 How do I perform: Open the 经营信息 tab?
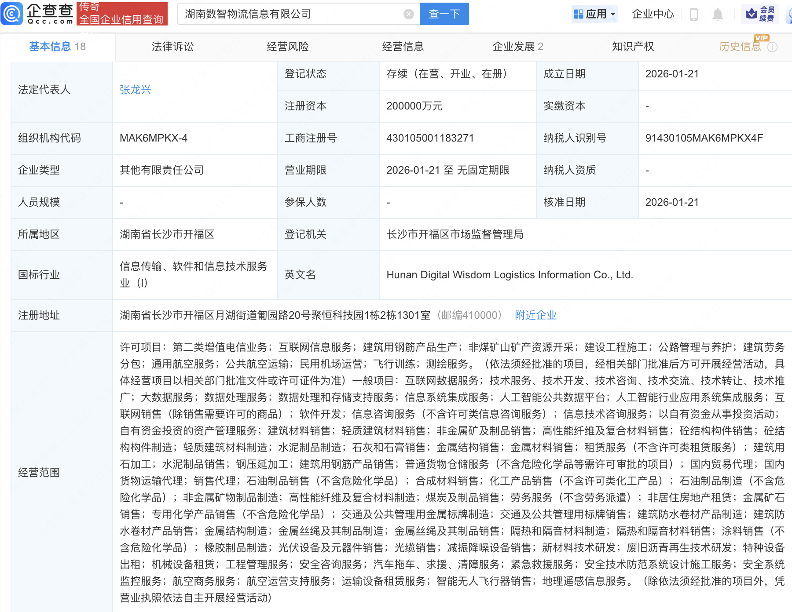pos(403,47)
